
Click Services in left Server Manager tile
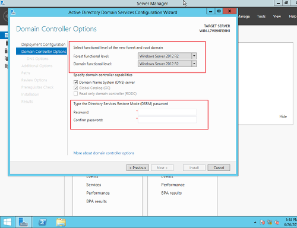point(94,185)
